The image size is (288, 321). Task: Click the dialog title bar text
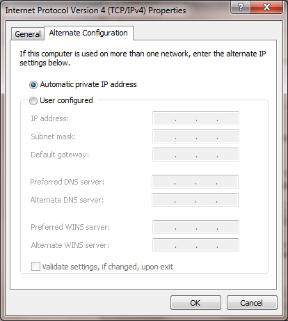(95, 10)
